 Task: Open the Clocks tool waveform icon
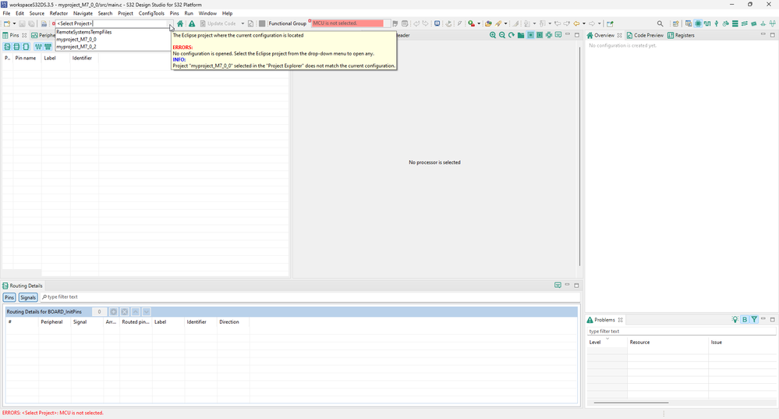[707, 23]
